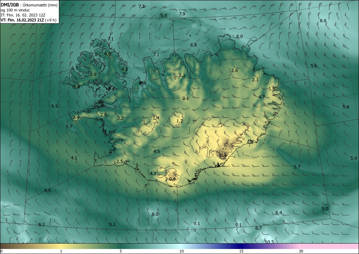
Task: Click the 7.3 precipitation value
Action: (x=141, y=6)
